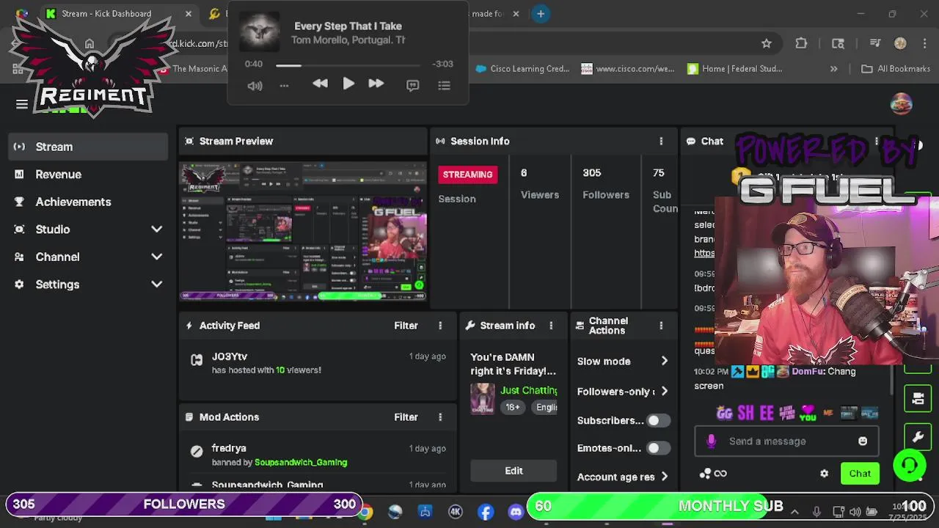939x528 pixels.
Task: Click Soupsandwich_Gaming moderator name
Action: [301, 463]
